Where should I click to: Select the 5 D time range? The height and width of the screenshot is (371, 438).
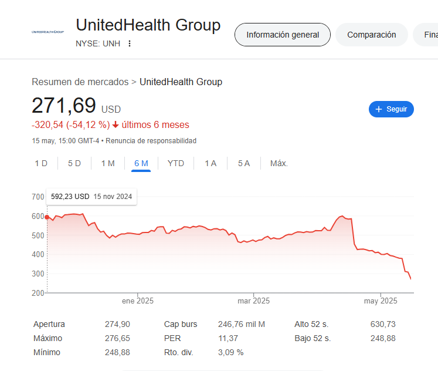click(x=74, y=163)
